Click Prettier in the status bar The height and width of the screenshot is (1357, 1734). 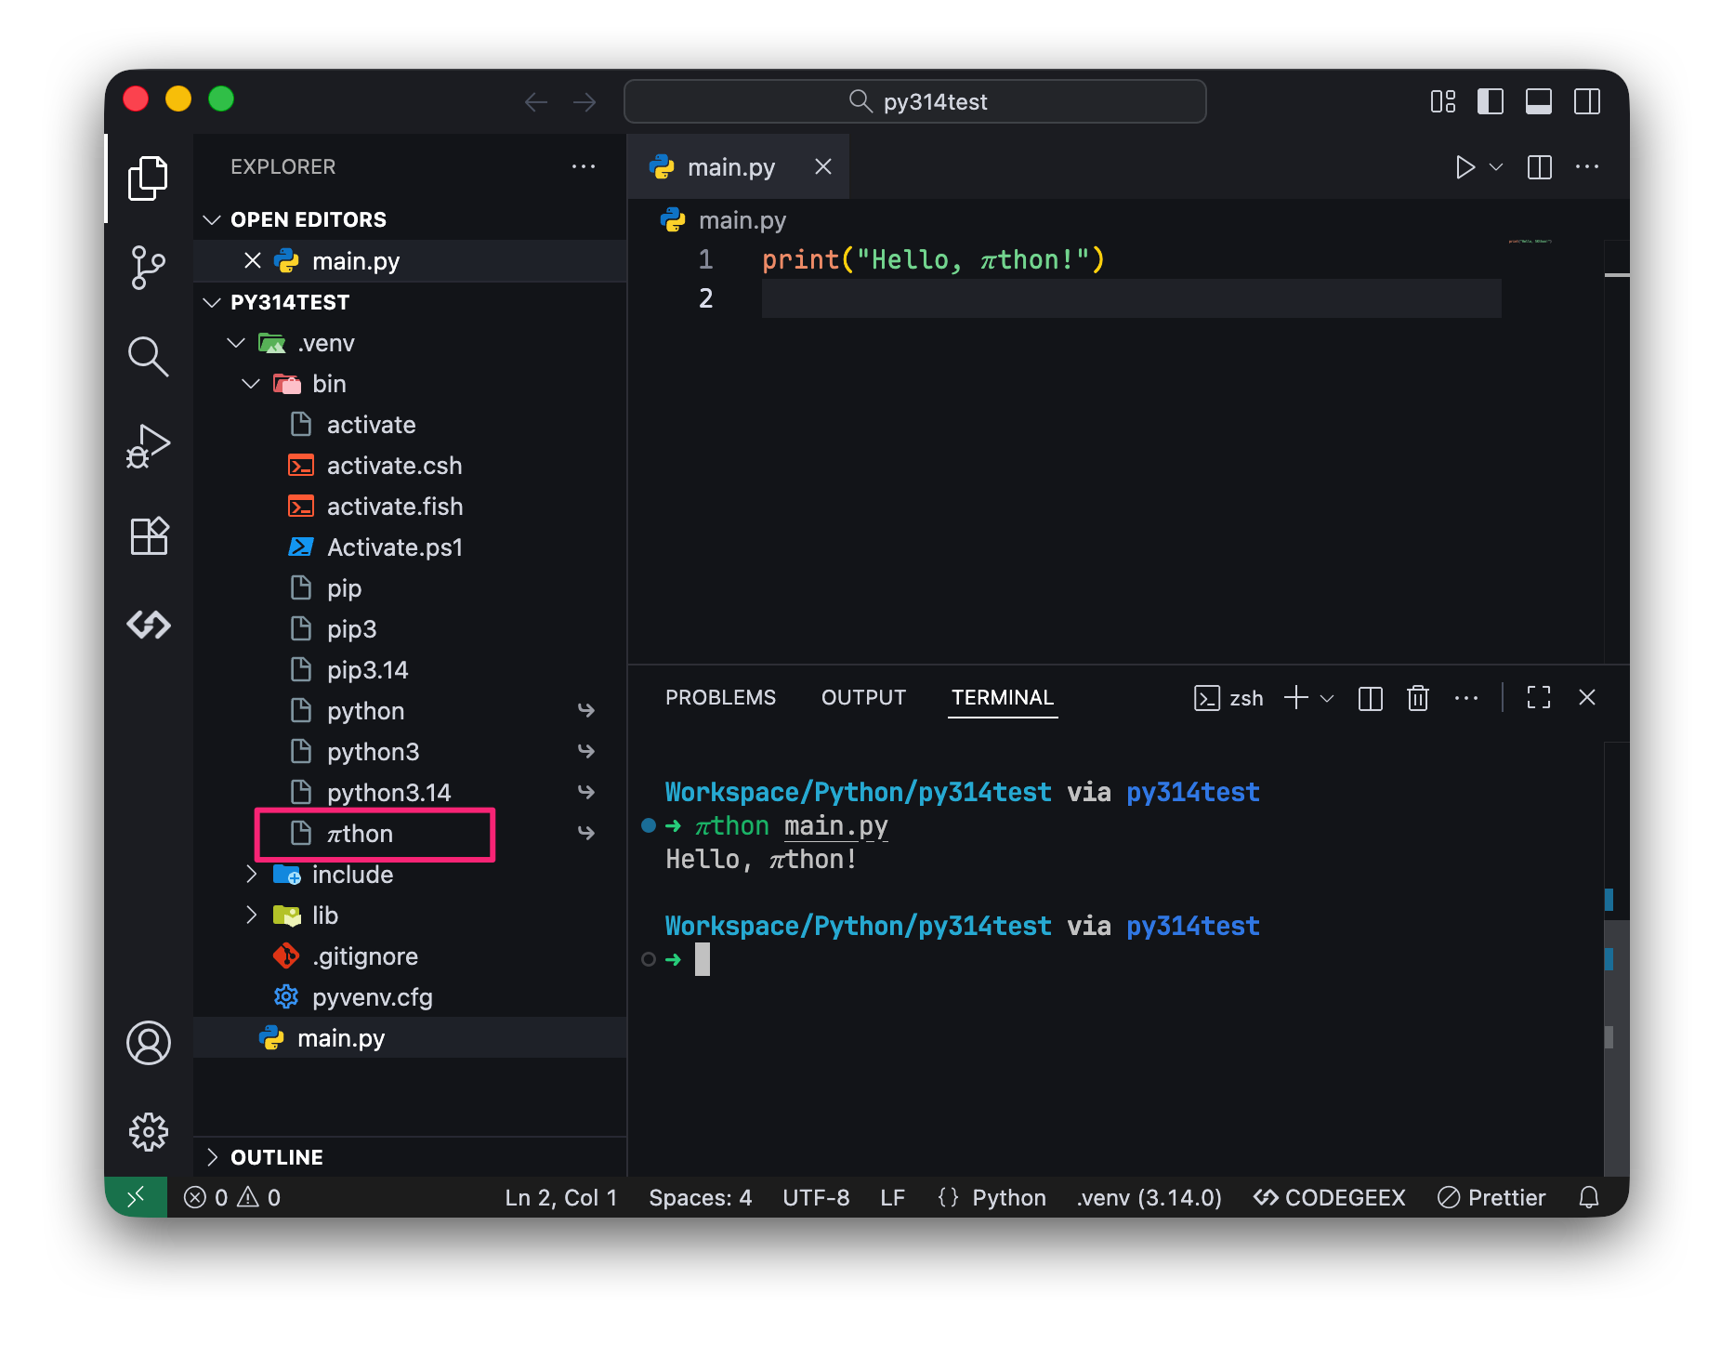[x=1491, y=1198]
